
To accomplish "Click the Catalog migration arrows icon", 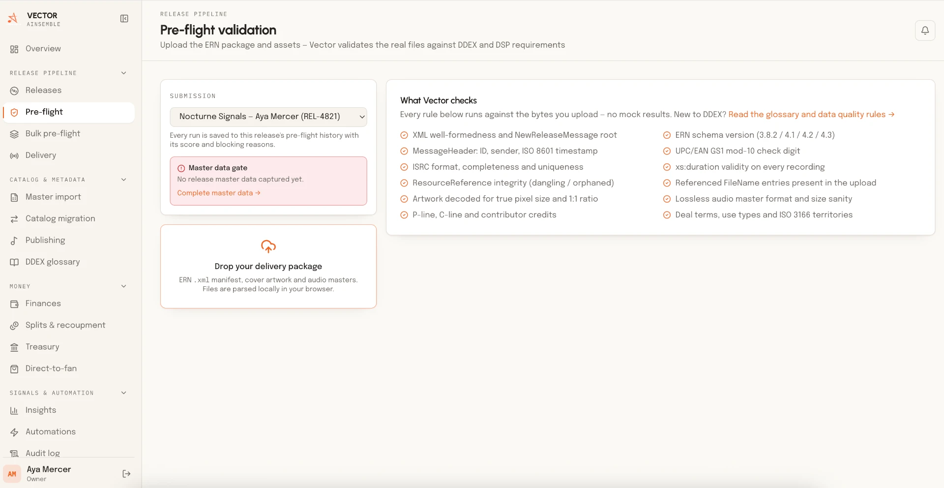I will pos(14,219).
